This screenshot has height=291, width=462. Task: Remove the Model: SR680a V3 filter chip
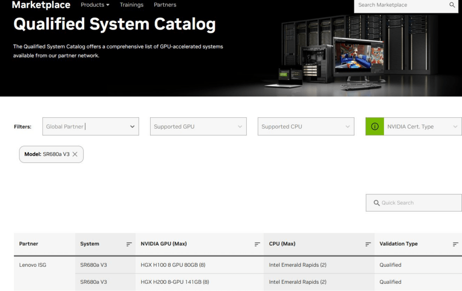point(75,154)
